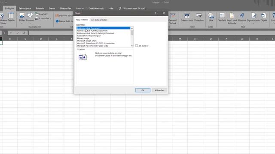
Task: Open the Ansicht ribbon tab
Action: tap(80, 9)
